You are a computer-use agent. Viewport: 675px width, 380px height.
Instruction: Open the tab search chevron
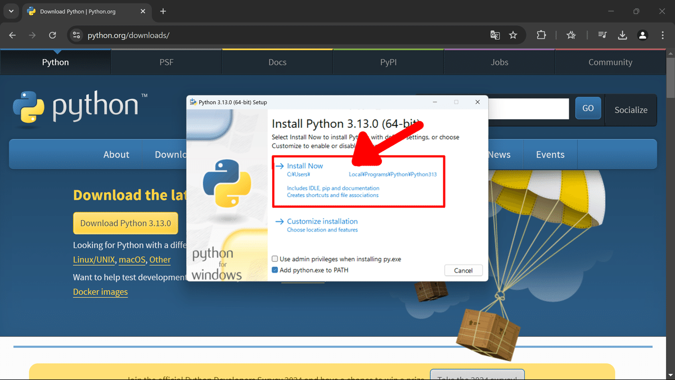pyautogui.click(x=11, y=11)
